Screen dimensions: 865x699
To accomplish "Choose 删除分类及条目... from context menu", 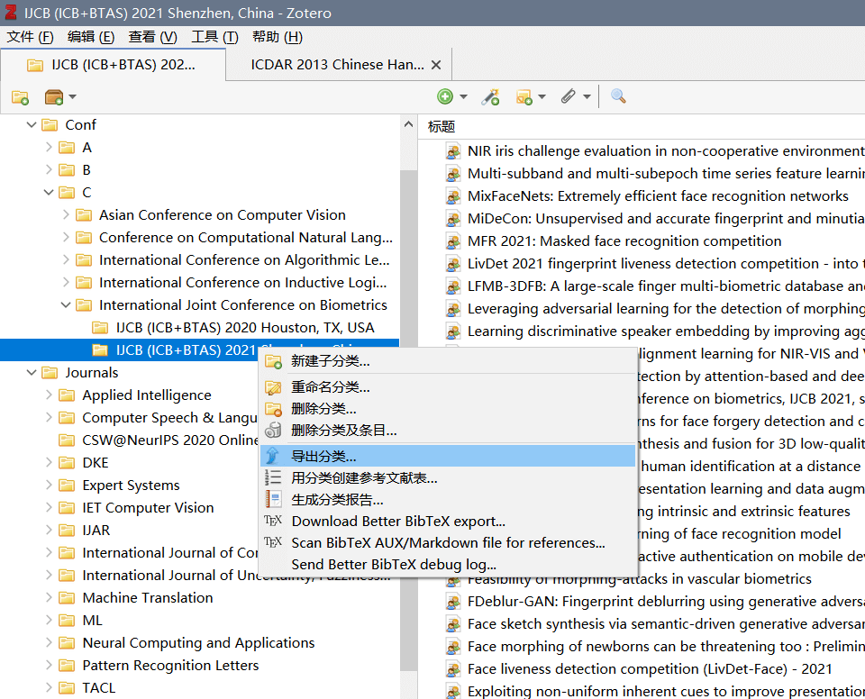I will coord(448,431).
